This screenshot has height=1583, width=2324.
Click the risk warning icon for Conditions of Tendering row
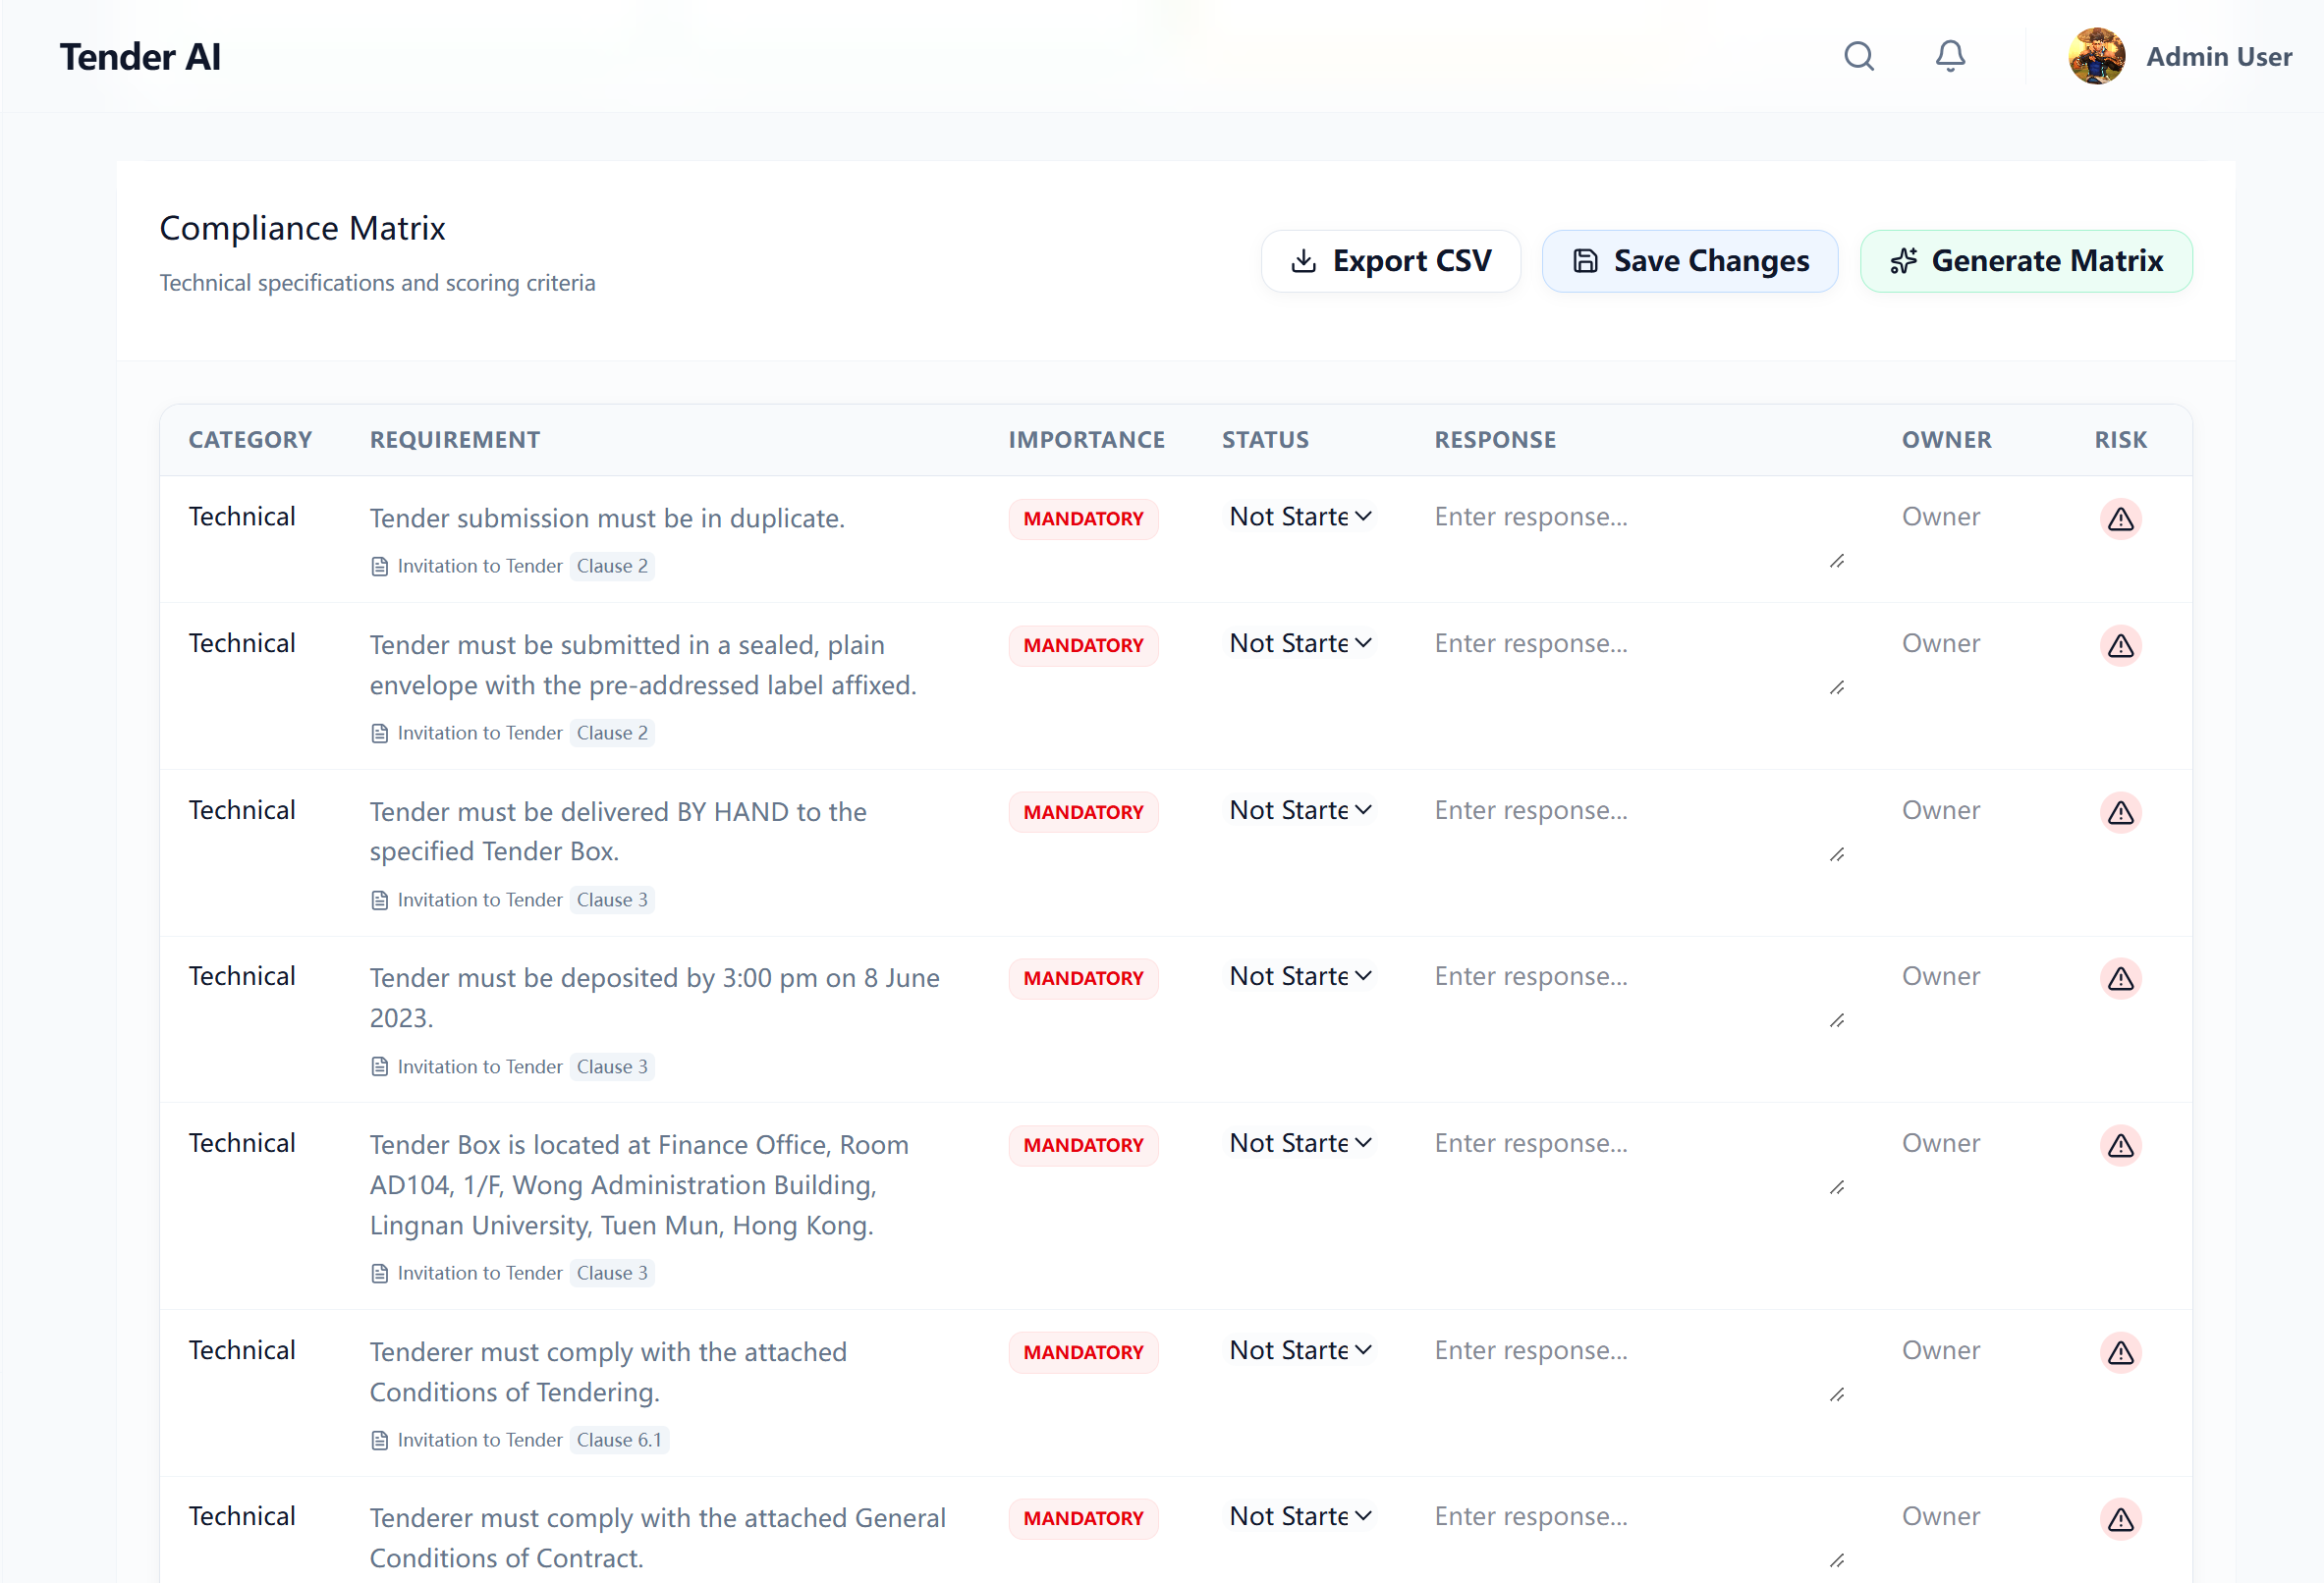pos(2121,1352)
